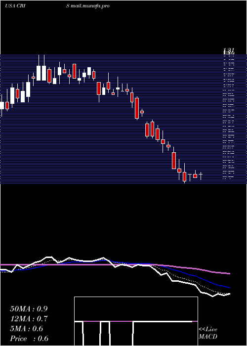
Task: Click the lowest red candlestick on the chart
Action: pyautogui.click(x=185, y=176)
